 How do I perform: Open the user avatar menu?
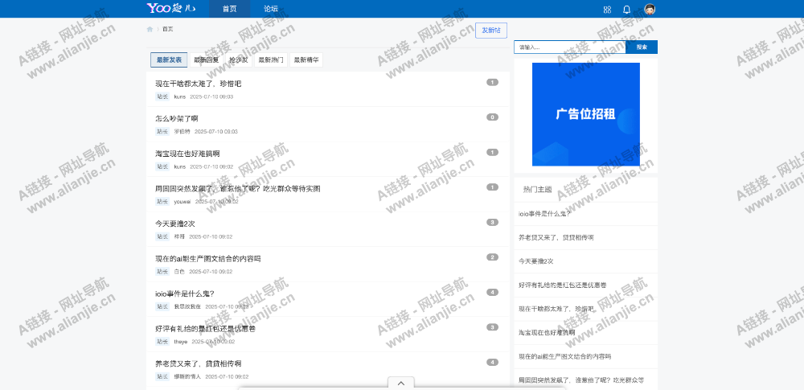[x=650, y=9]
